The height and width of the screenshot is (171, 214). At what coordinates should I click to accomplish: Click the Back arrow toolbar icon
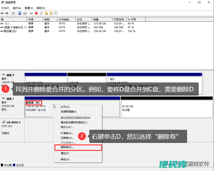[2, 13]
